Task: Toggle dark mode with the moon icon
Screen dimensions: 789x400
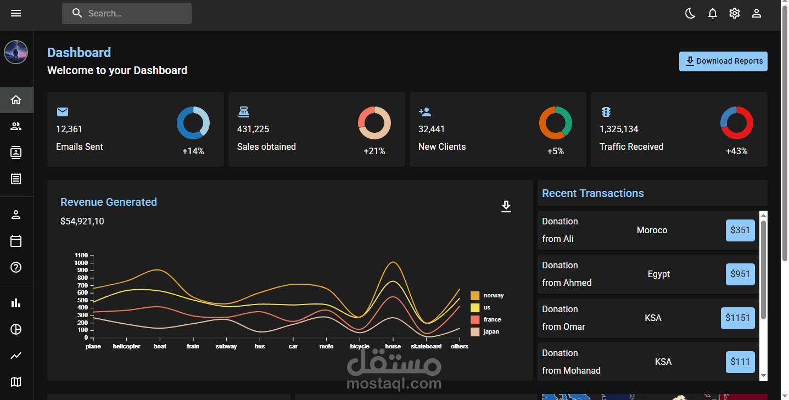Action: point(691,13)
